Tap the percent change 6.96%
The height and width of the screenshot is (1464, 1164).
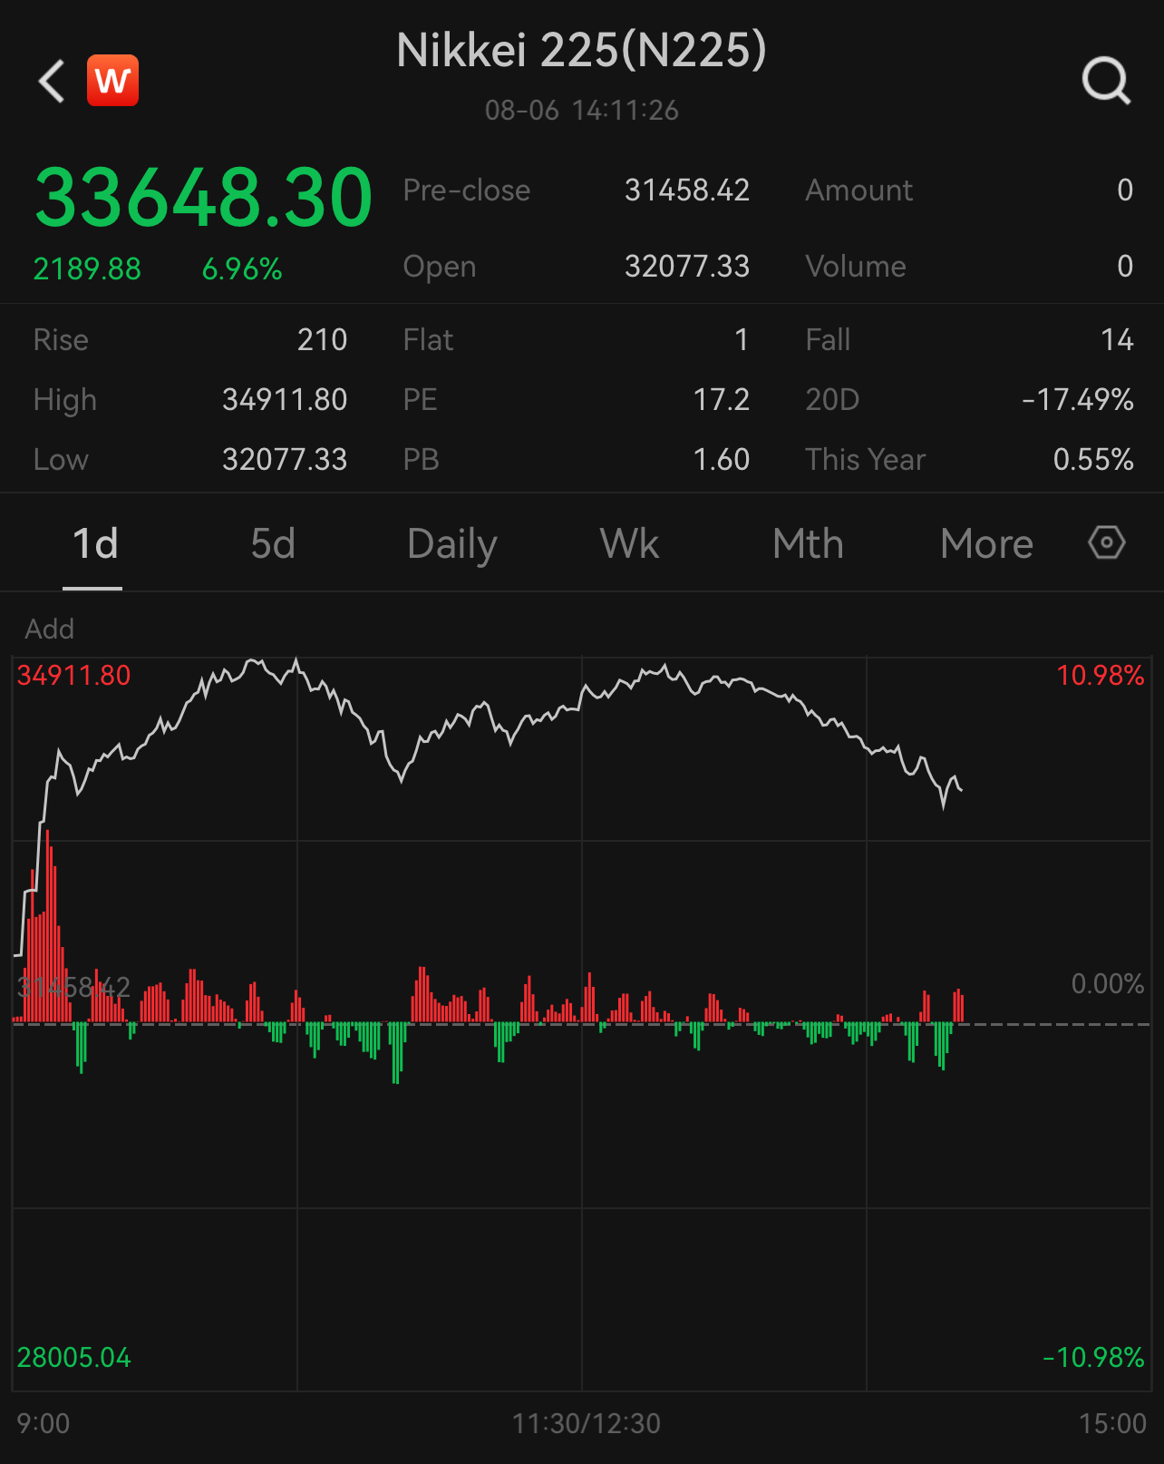point(242,269)
